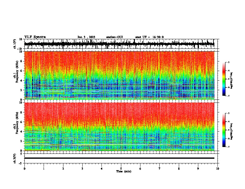The width and height of the screenshot is (245, 189).
Task: Click the "-7" label on ch.2 color bar
Action: click(228, 147)
